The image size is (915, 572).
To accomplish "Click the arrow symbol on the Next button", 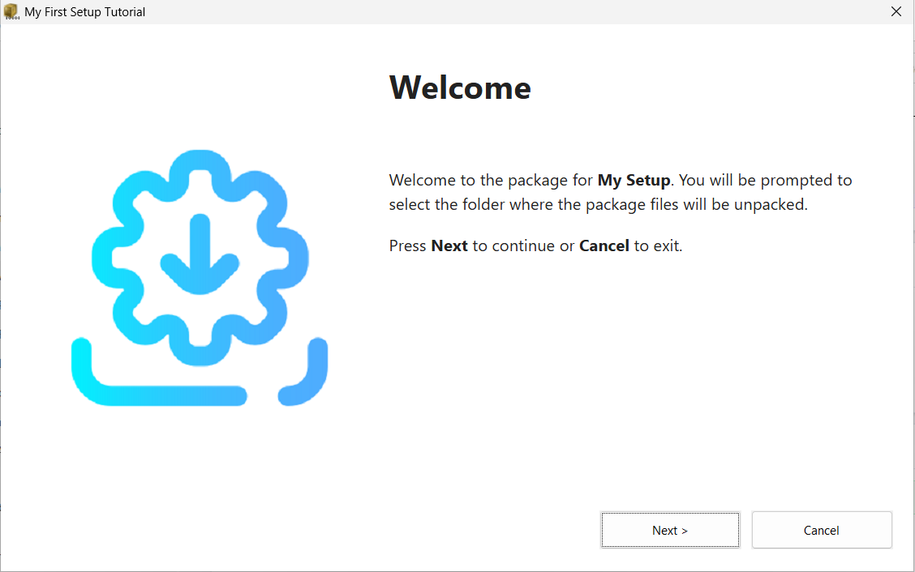I will click(685, 530).
